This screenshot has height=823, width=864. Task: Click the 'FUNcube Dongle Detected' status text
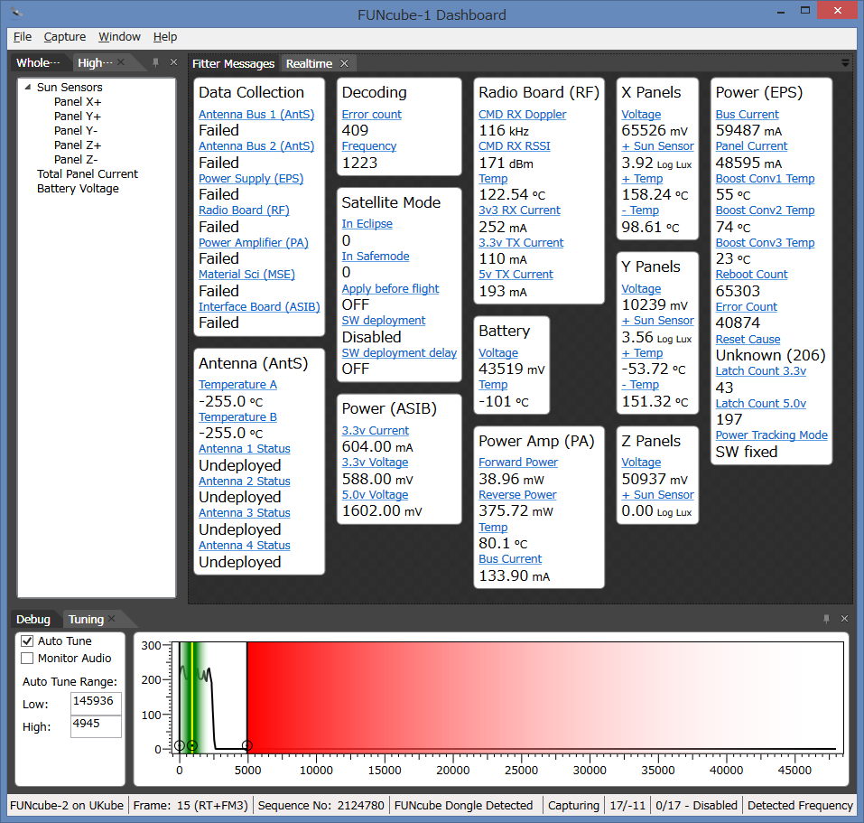(x=463, y=805)
